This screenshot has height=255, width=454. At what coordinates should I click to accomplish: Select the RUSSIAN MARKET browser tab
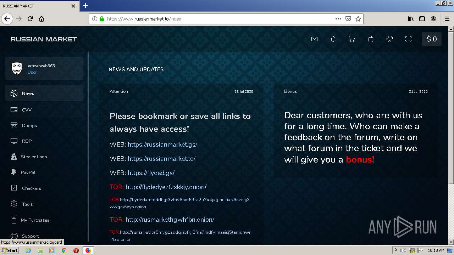[x=39, y=6]
